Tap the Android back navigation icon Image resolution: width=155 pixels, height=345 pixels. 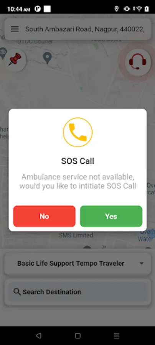(x=38, y=335)
